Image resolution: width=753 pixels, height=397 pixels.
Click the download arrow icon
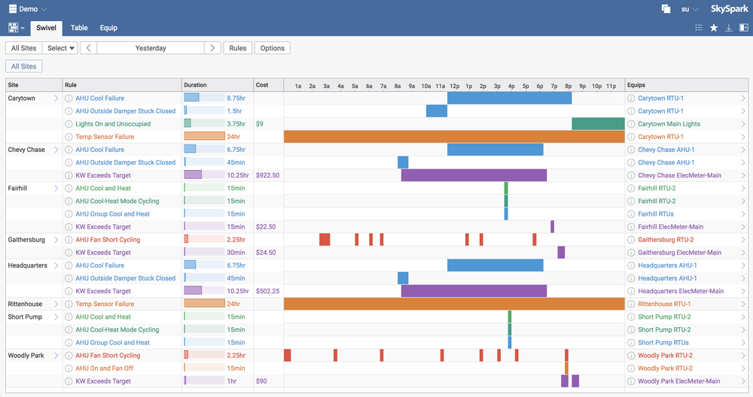point(729,28)
